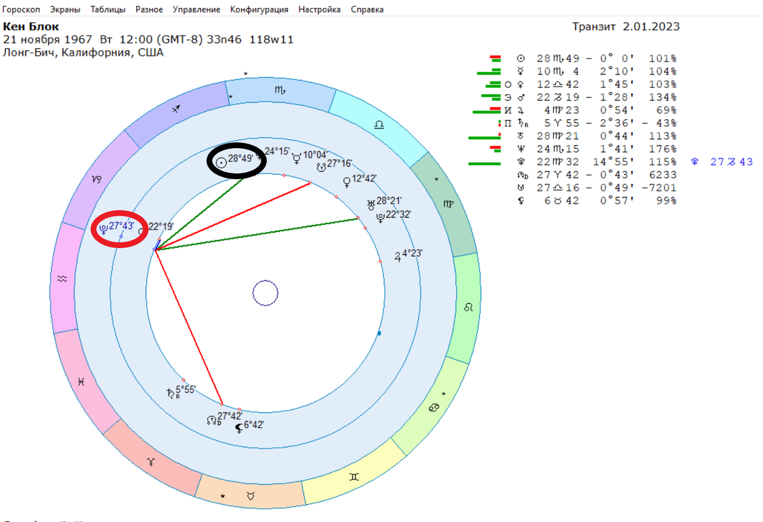Click the Aquarius sign on the zodiac wheel
Screen dimensions: 763x522
[62, 278]
